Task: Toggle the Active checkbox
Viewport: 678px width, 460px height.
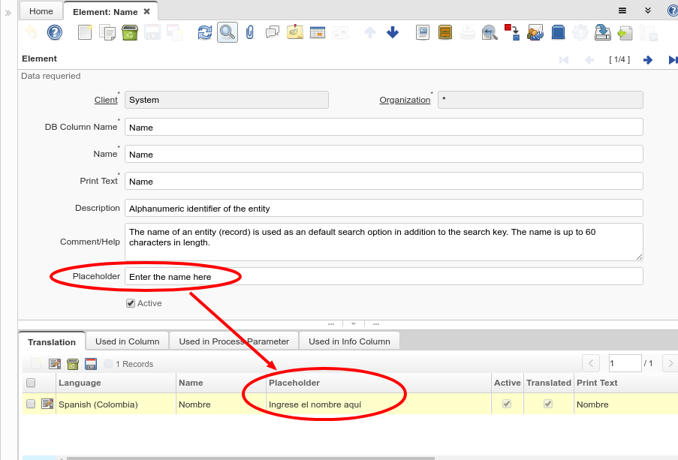Action: [131, 303]
